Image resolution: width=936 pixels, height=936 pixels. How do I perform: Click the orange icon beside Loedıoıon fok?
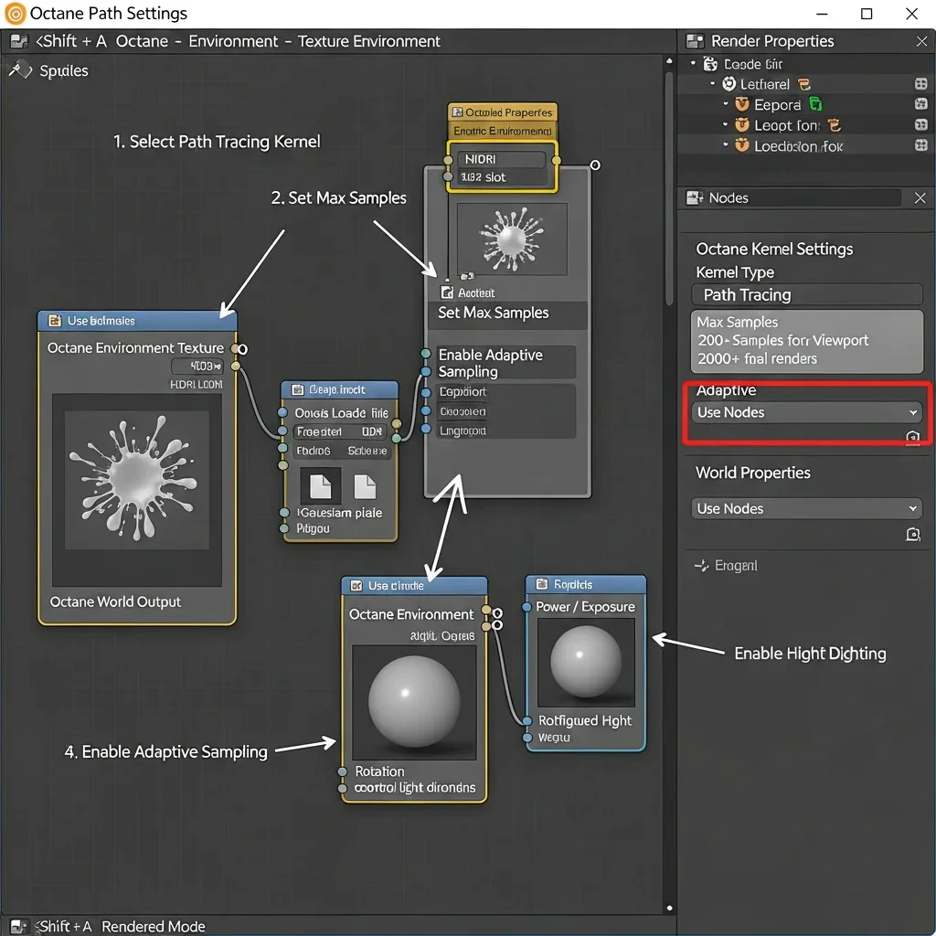742,145
